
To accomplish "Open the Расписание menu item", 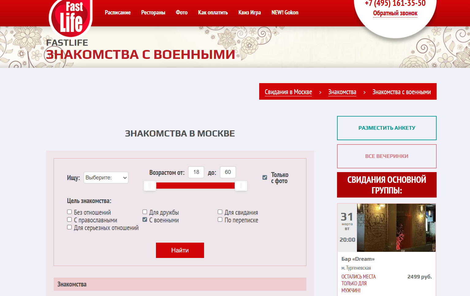I will [118, 13].
